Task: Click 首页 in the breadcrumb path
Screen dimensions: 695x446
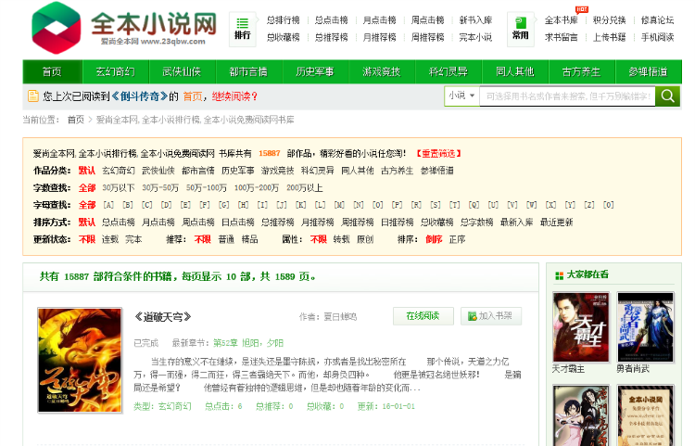Action: pos(75,120)
